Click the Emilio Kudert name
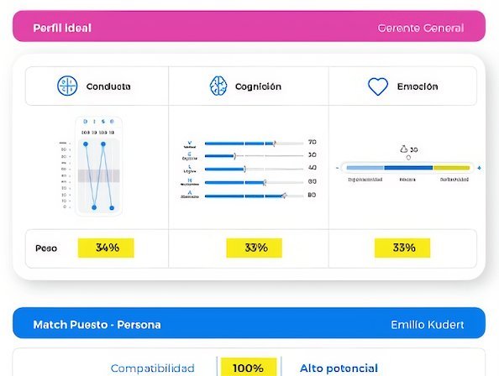Screen dimensions: 499x376 pos(427,325)
